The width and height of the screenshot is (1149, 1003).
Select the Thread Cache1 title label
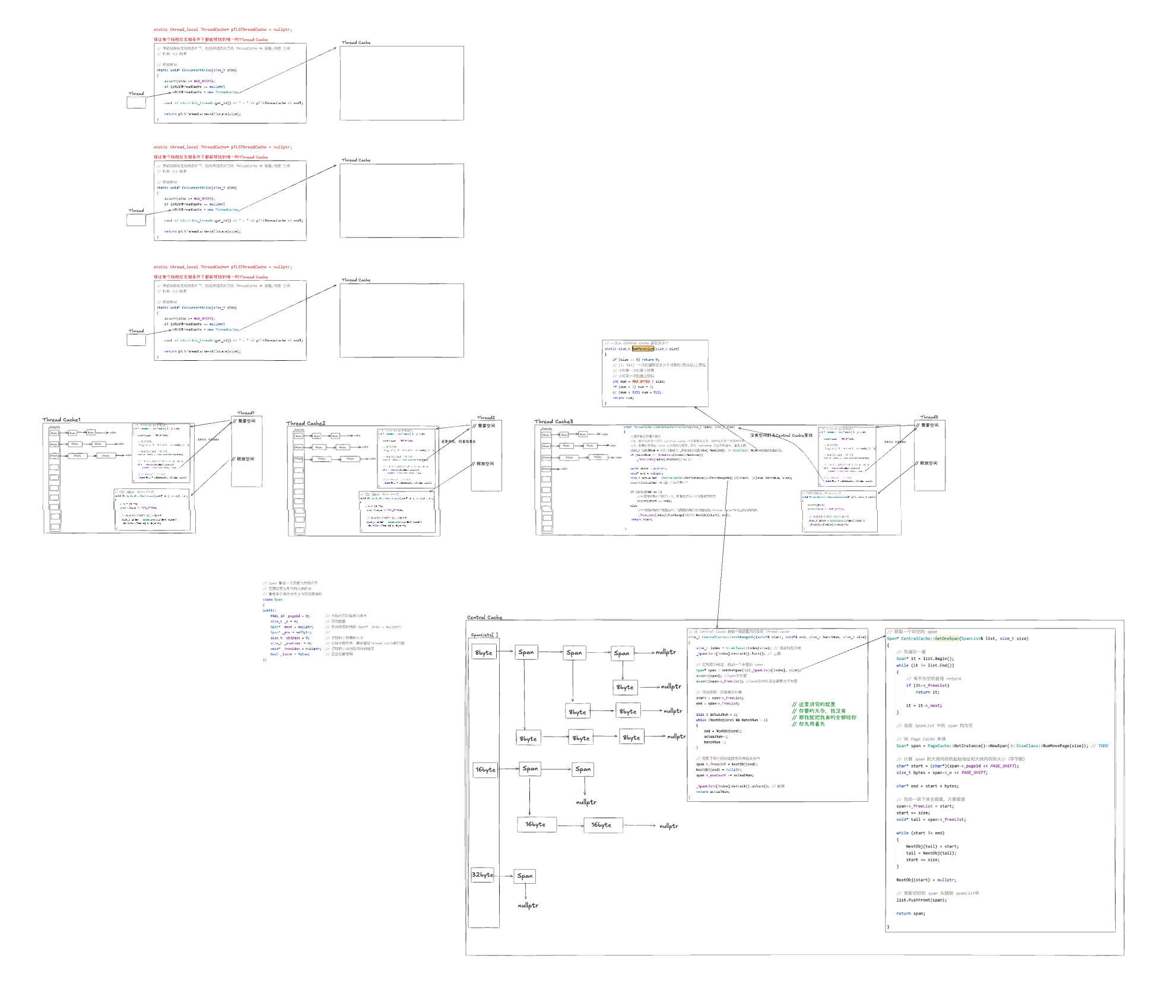coord(61,420)
